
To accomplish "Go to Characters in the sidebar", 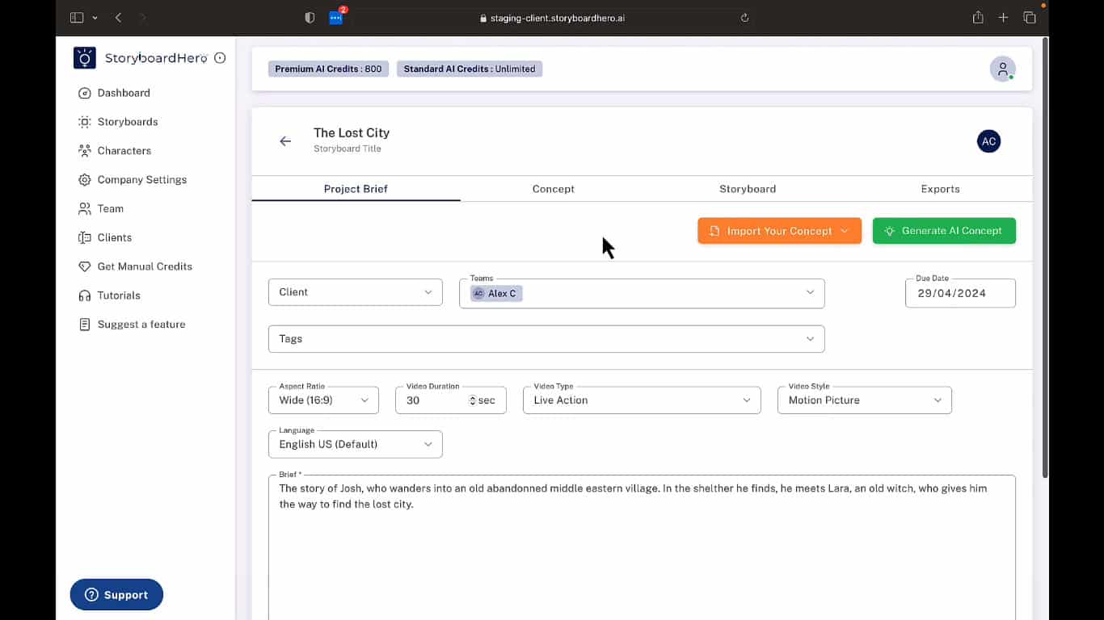I will (115, 151).
